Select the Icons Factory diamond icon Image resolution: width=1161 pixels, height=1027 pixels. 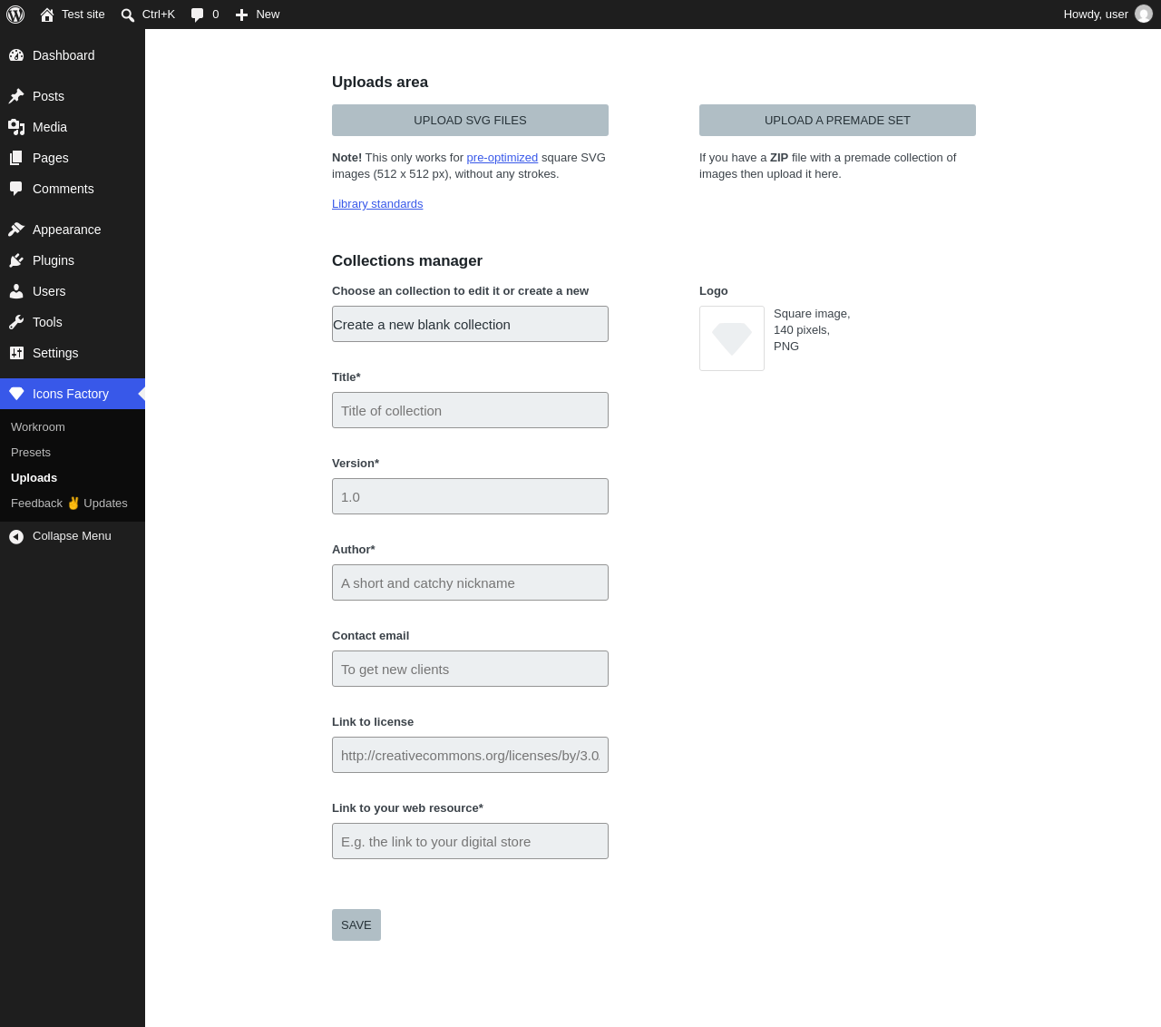click(16, 394)
